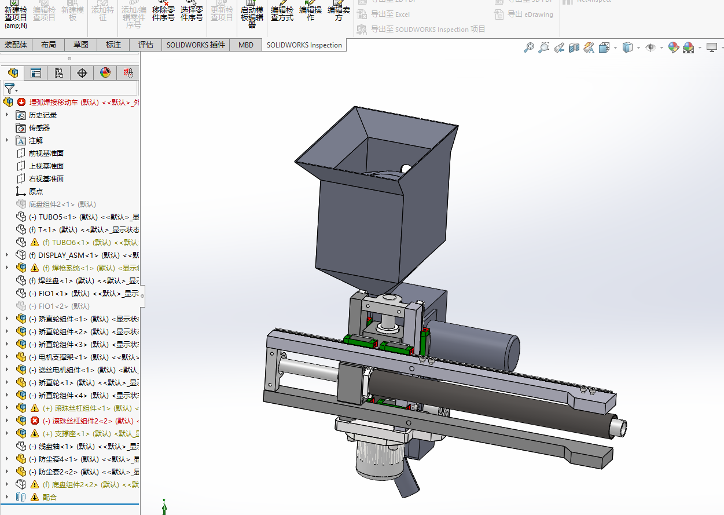The width and height of the screenshot is (724, 515).
Task: Expand the 注解 folder
Action: [x=8, y=140]
